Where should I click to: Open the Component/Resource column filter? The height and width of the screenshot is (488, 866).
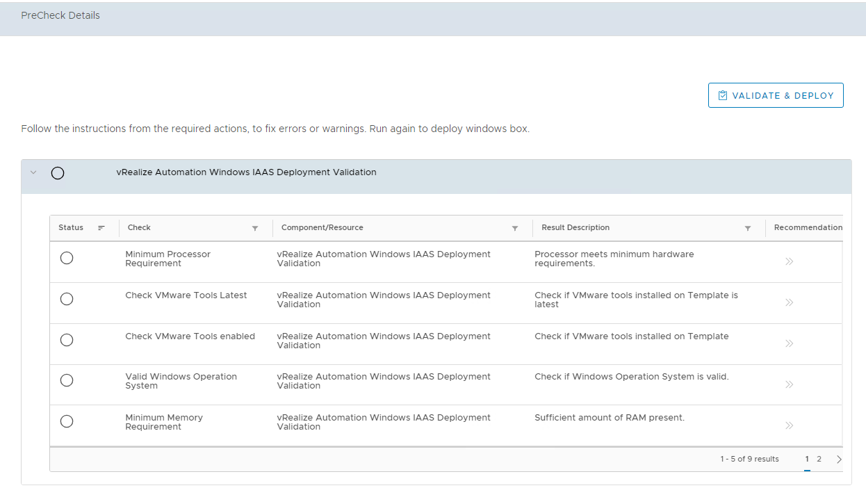coord(515,228)
